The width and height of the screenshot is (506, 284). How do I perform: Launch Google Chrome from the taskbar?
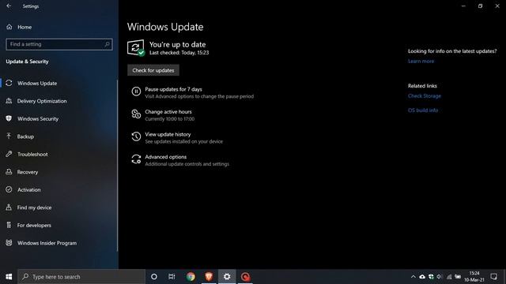click(x=191, y=277)
